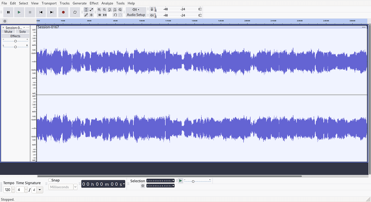Click the Undo arrow icon
Viewport: 371px width, 202px height.
115,15
